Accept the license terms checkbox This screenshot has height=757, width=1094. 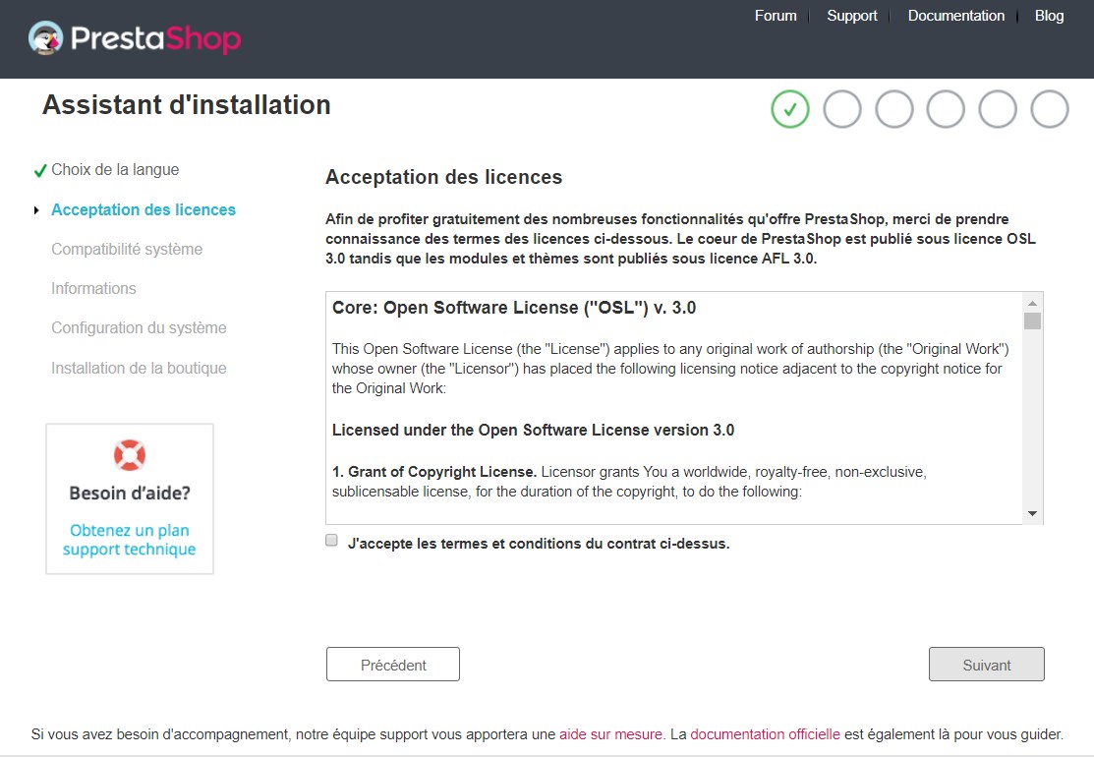[x=331, y=540]
